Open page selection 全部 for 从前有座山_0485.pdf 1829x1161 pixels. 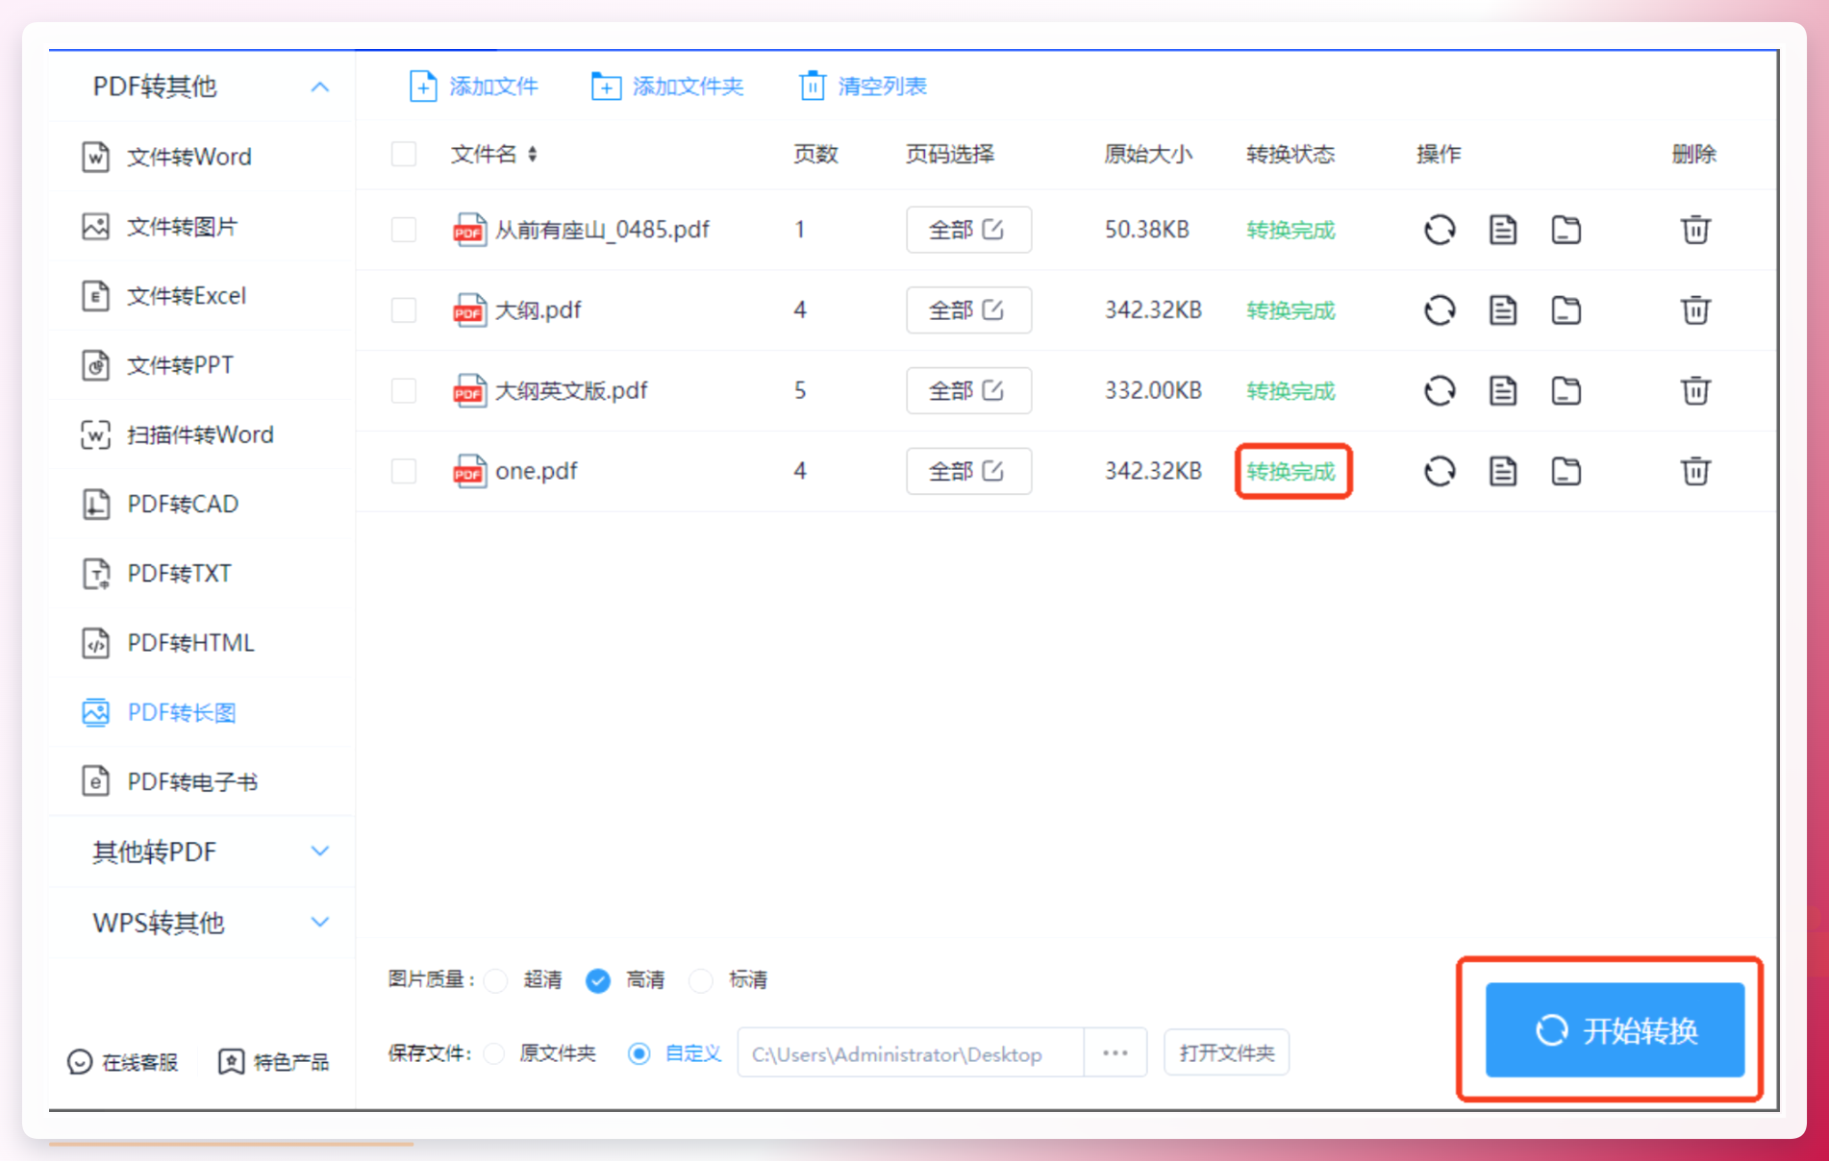pyautogui.click(x=968, y=230)
